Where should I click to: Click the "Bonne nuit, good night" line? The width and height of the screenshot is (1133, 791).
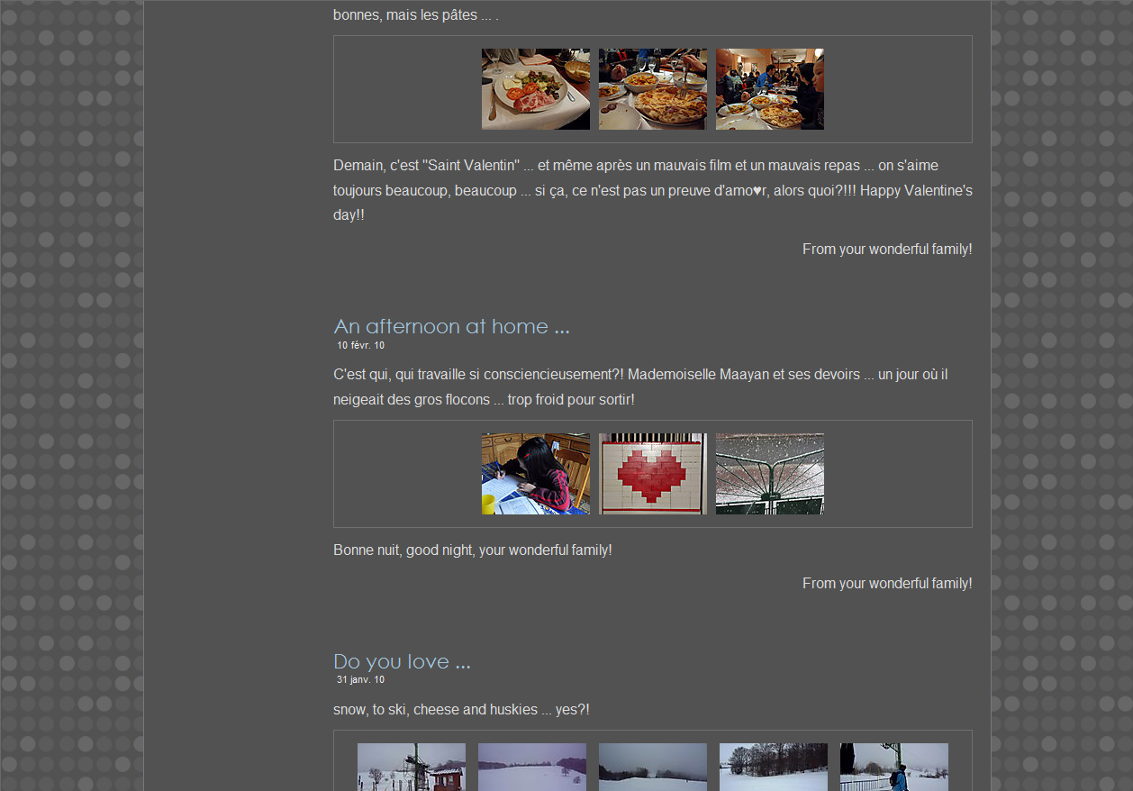pos(472,550)
